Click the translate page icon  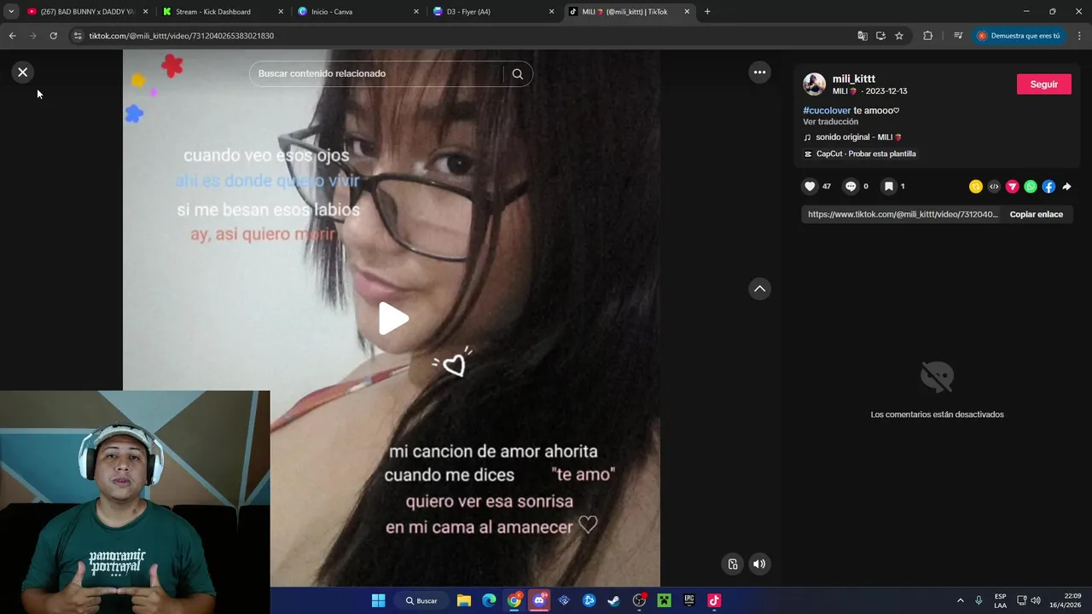(863, 36)
